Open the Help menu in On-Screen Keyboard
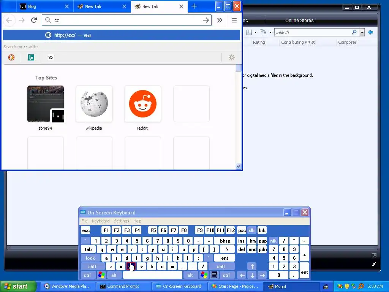The height and width of the screenshot is (292, 389). click(137, 221)
